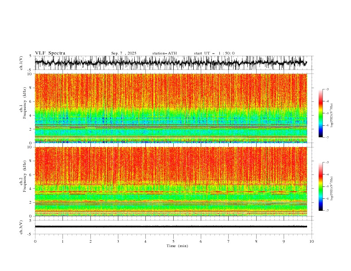Click the ch.1 frequency axis tick "8"

[x=31, y=88]
